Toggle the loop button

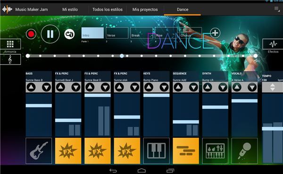69,34
